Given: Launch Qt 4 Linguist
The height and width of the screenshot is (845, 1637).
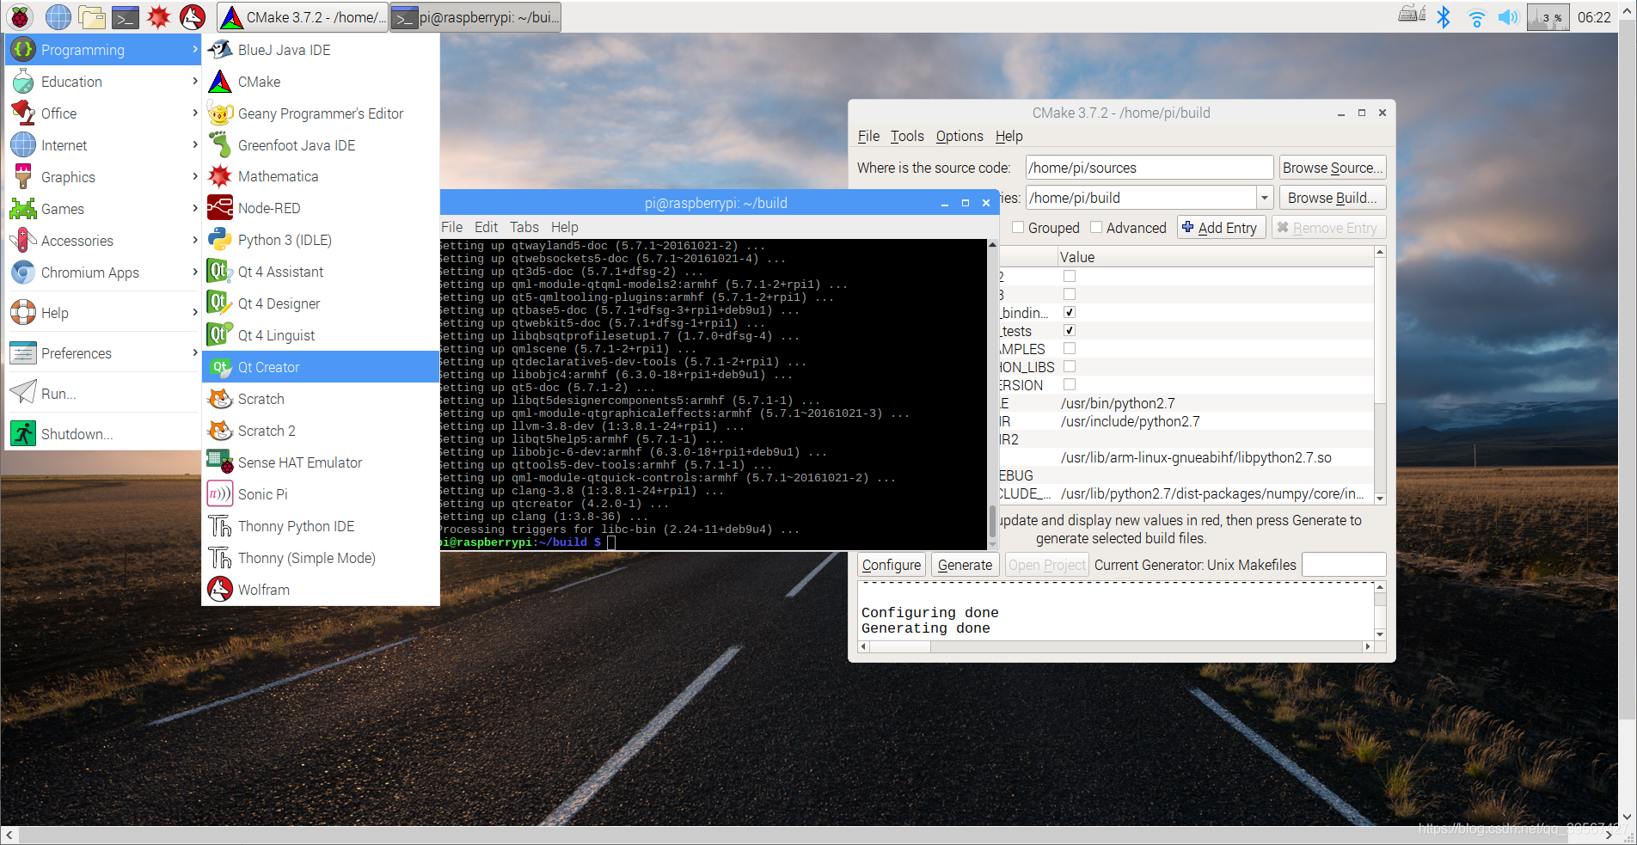Looking at the screenshot, I should click(321, 335).
